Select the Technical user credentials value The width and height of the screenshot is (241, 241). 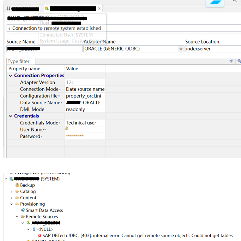[81, 123]
